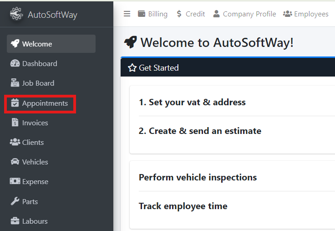Open the Vehicles page
The width and height of the screenshot is (335, 231).
[x=35, y=162]
